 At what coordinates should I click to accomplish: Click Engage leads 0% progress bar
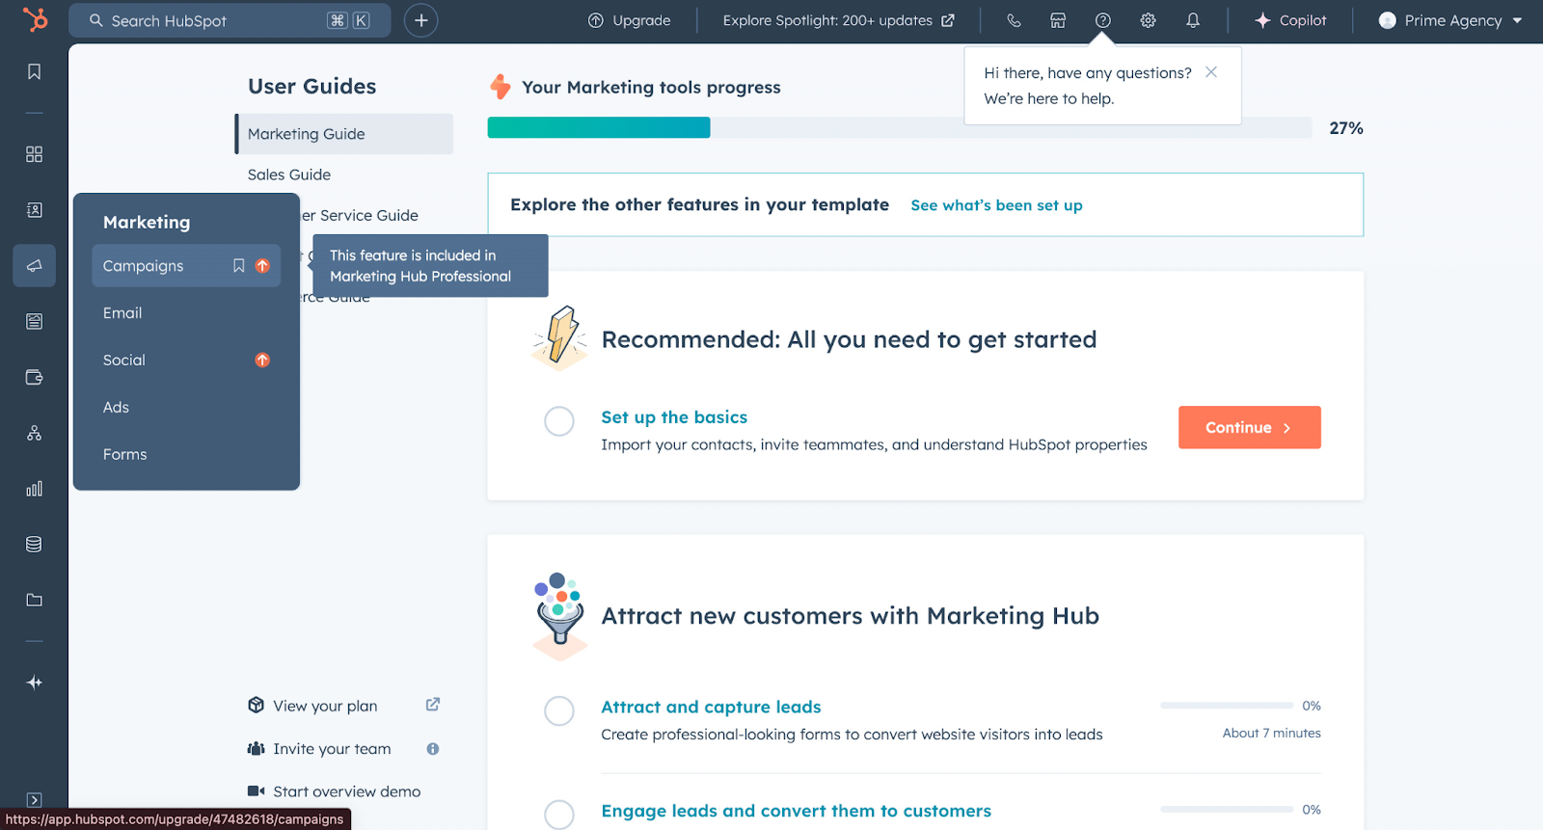pos(1227,810)
